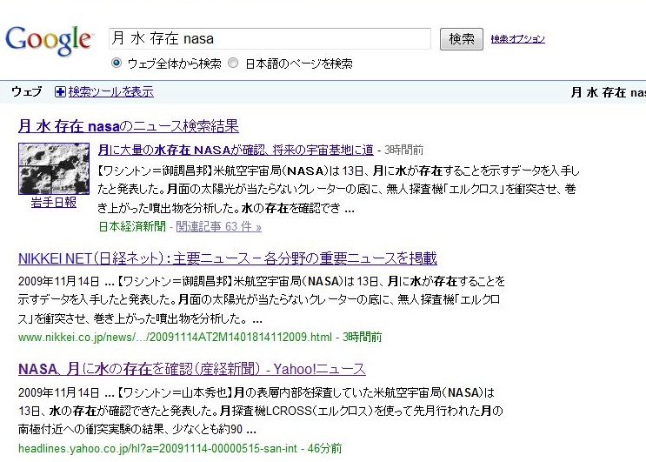Open the 月に大量の水存在 NASAが確認 headline
This screenshot has height=462, width=646.
coord(236,150)
